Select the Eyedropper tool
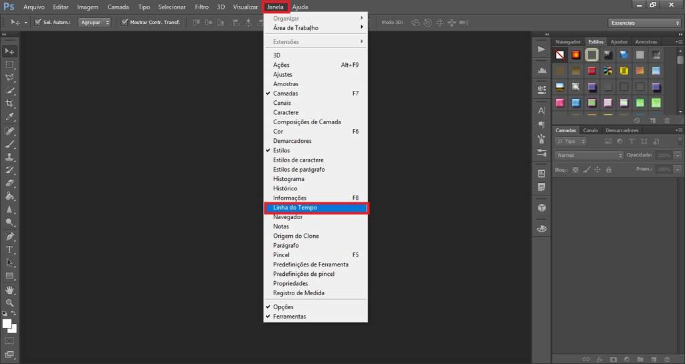Screen dimensions: 685x364 point(9,117)
